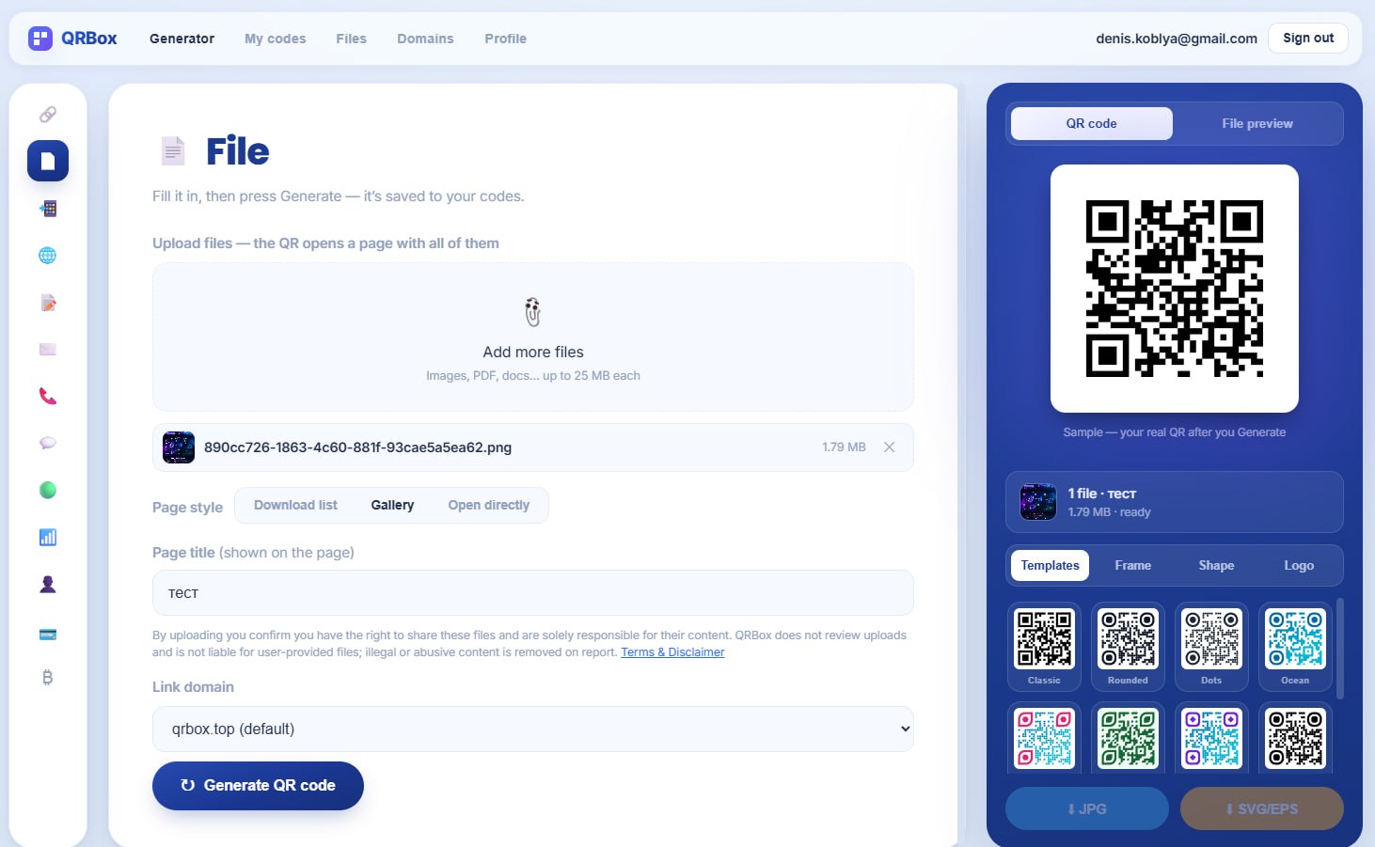Set page style to Open directly
Viewport: 1375px width, 847px height.
489,505
